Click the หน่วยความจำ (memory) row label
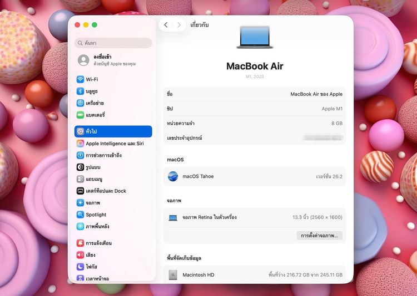This screenshot has height=296, width=417. click(x=181, y=123)
